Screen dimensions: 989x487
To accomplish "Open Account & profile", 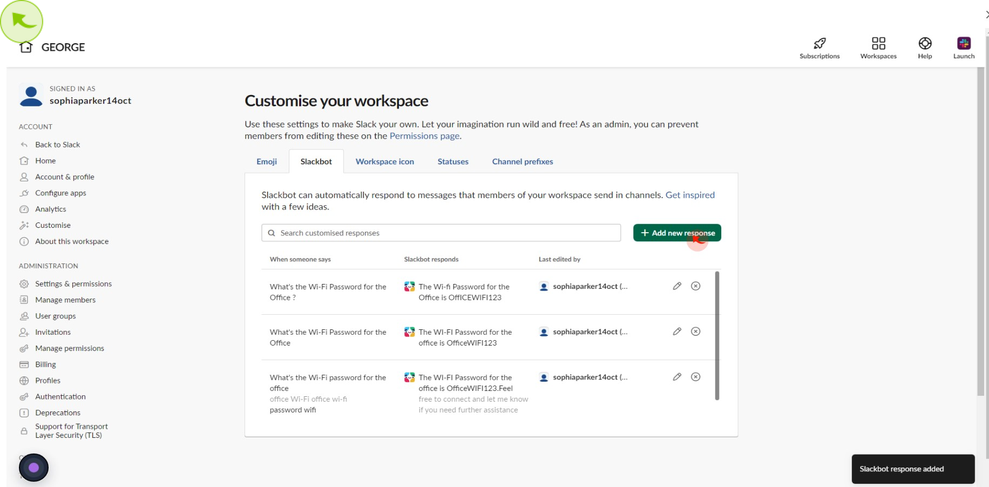I will pyautogui.click(x=65, y=177).
